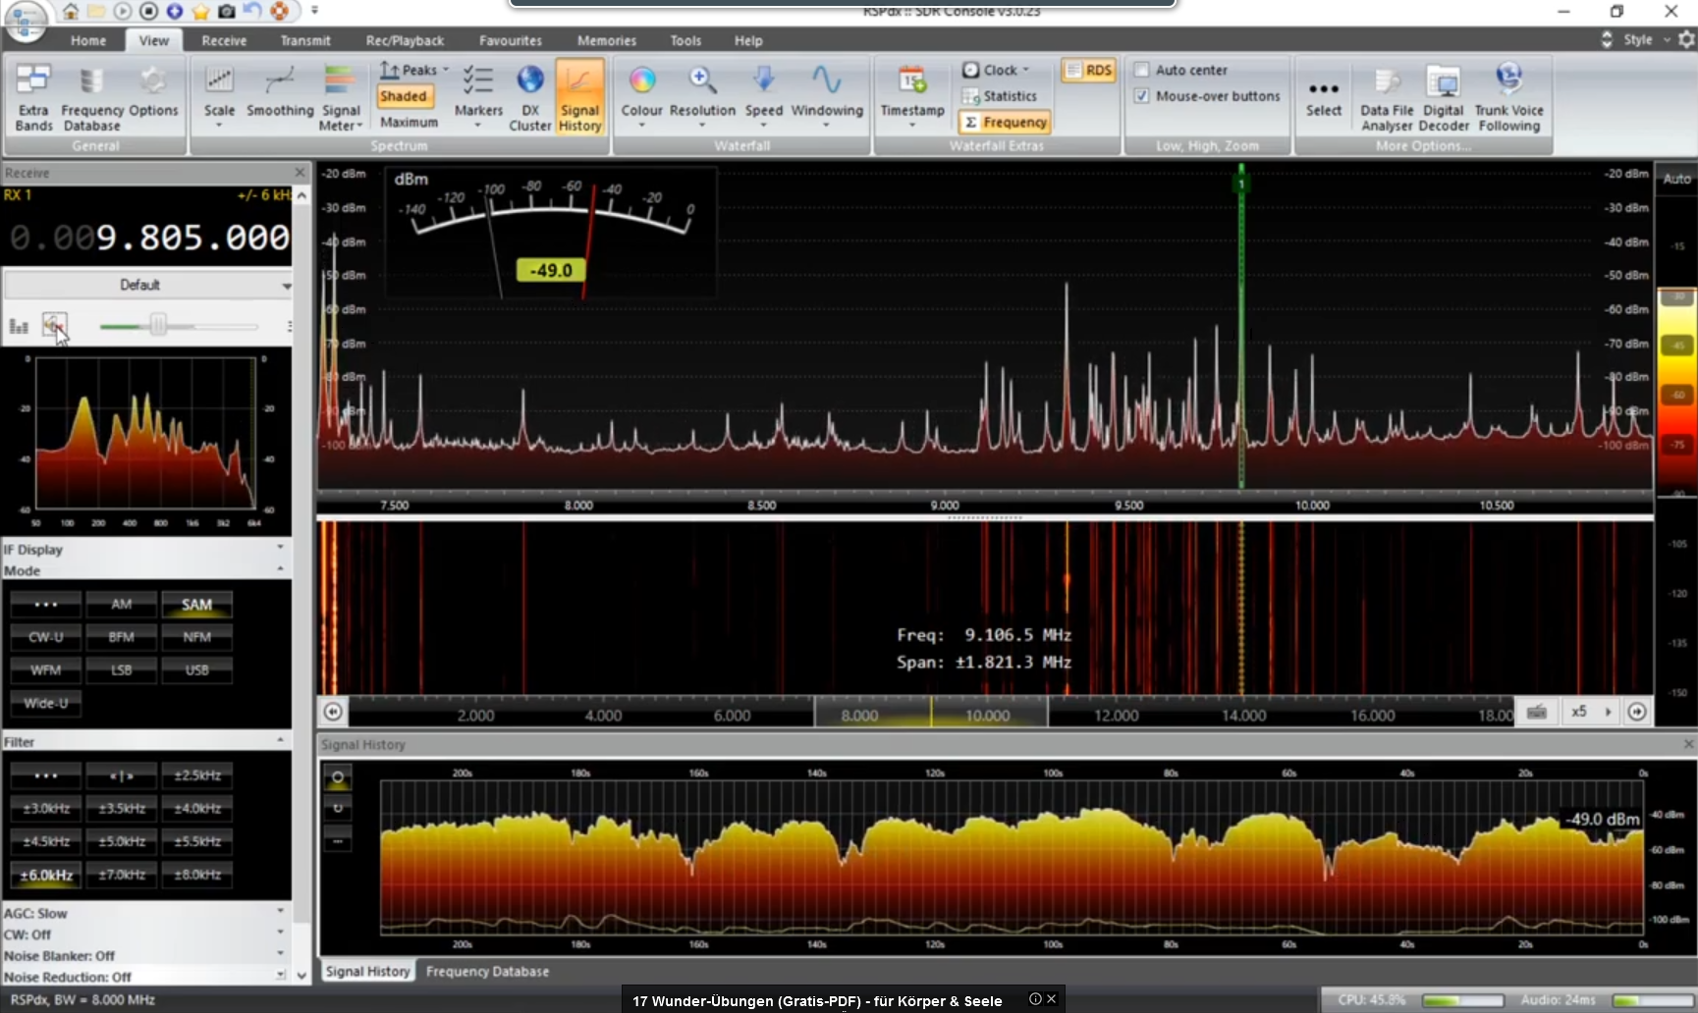The image size is (1698, 1013).
Task: Click the audio spectrum bars icon
Action: (x=19, y=326)
